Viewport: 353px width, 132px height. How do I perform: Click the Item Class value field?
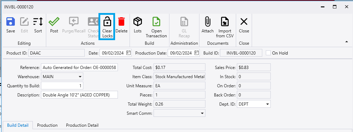tap(179, 77)
